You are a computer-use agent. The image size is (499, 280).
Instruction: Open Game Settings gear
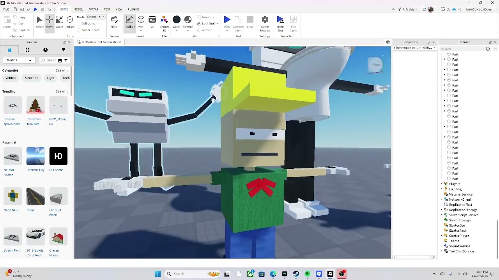pos(265,24)
